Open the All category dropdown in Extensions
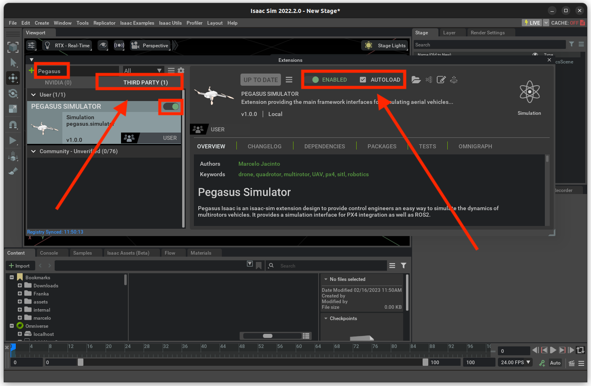The width and height of the screenshot is (591, 386). (x=143, y=70)
